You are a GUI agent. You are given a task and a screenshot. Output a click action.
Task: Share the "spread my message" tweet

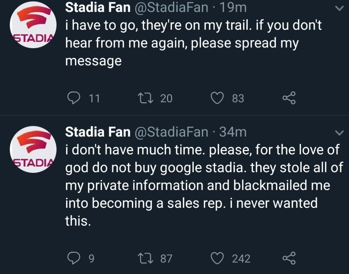tap(288, 98)
